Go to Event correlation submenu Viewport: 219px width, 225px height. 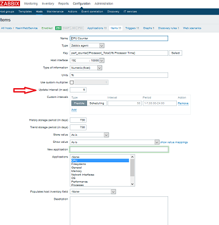92,11
